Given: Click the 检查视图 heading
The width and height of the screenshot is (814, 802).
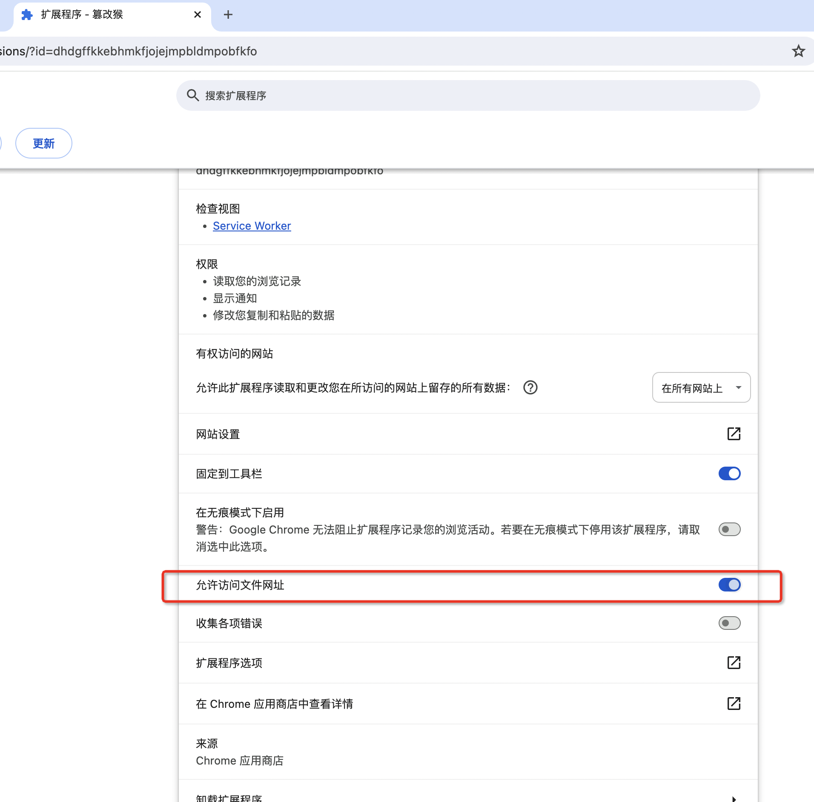Looking at the screenshot, I should (218, 209).
